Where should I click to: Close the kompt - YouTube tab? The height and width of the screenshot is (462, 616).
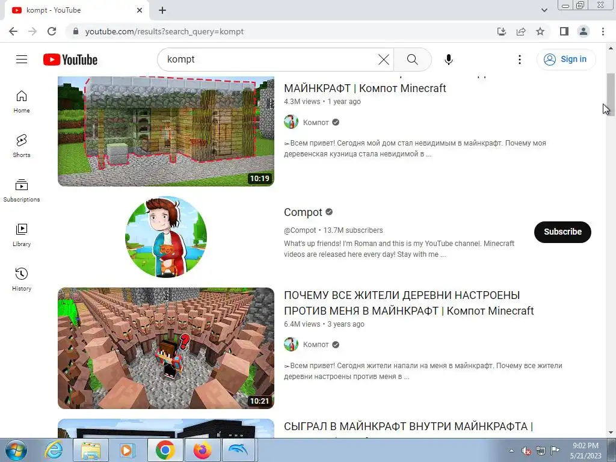click(140, 11)
